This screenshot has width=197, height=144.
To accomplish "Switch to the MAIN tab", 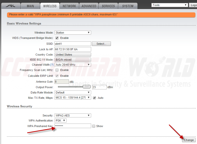I will click(30, 6).
